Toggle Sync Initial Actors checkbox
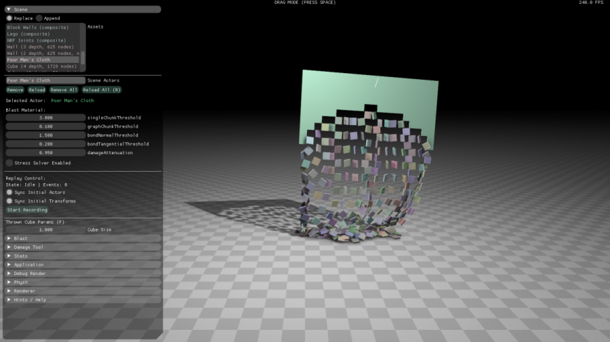 coord(9,193)
